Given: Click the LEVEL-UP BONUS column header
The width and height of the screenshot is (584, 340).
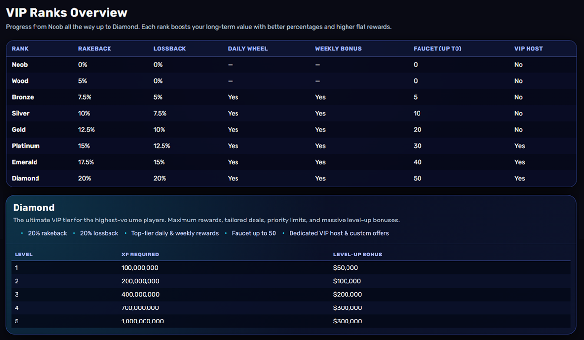Looking at the screenshot, I should (x=357, y=255).
